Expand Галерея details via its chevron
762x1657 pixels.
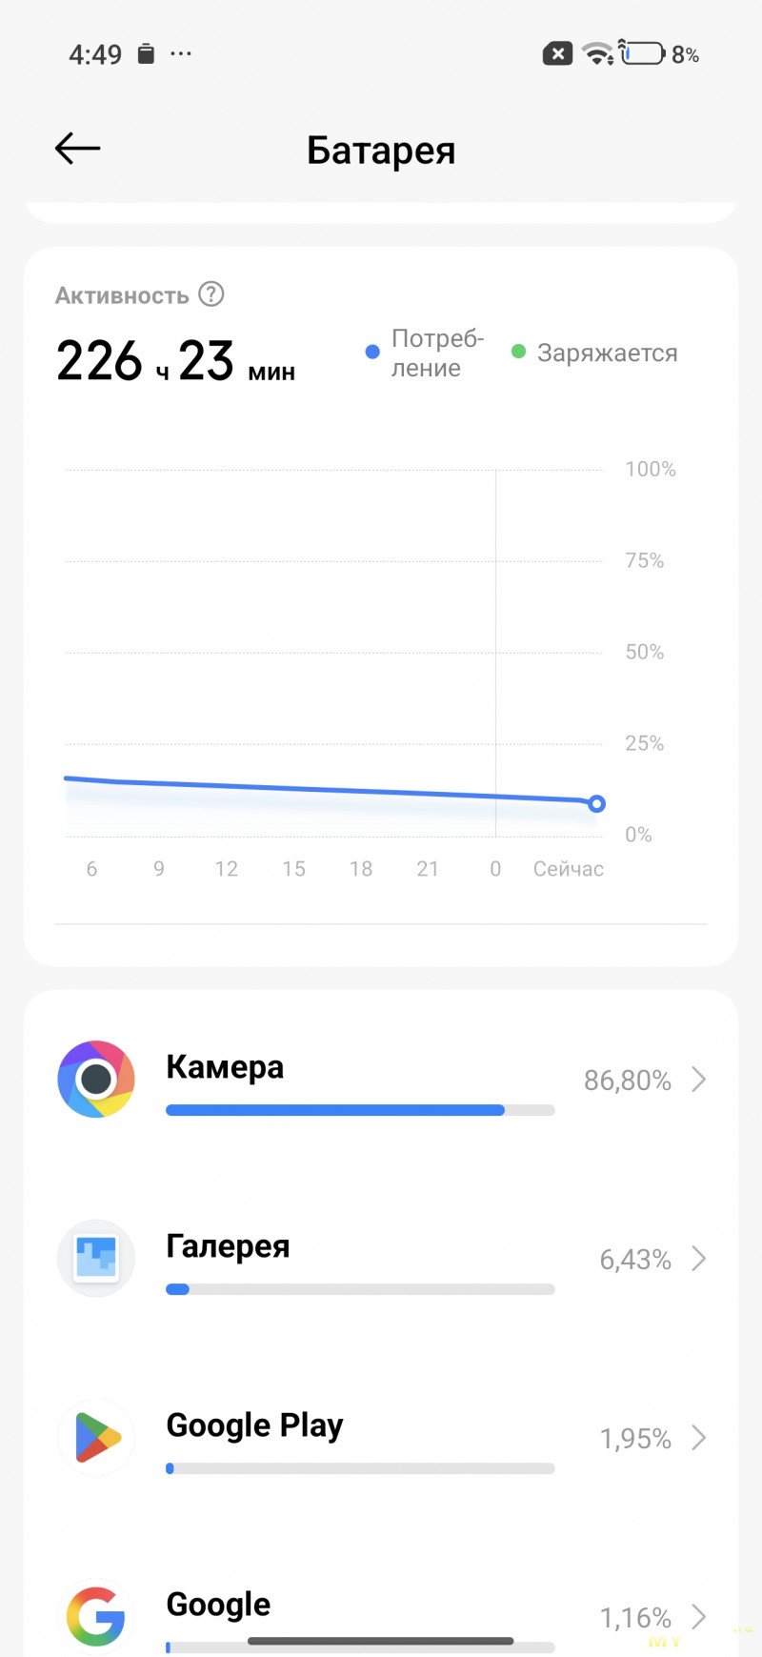click(699, 1259)
